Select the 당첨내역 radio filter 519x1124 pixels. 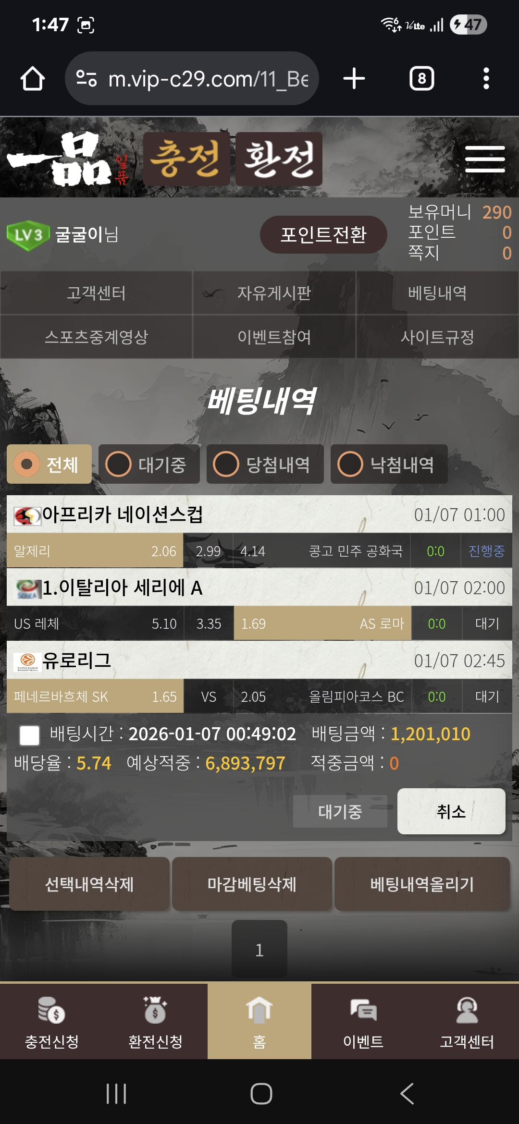[x=226, y=464]
